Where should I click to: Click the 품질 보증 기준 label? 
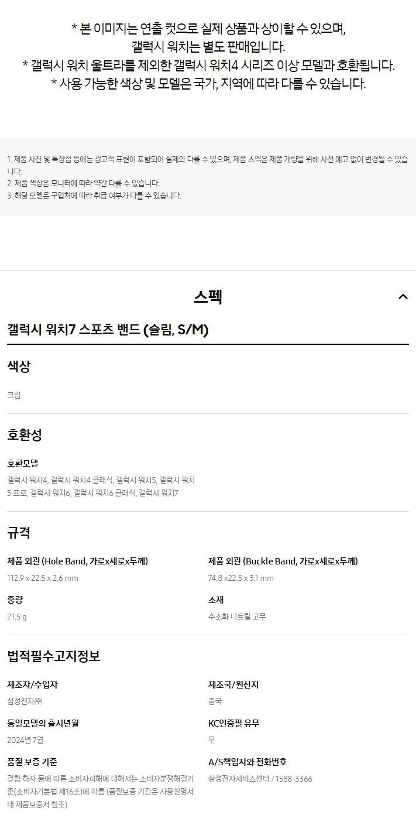coord(32,762)
